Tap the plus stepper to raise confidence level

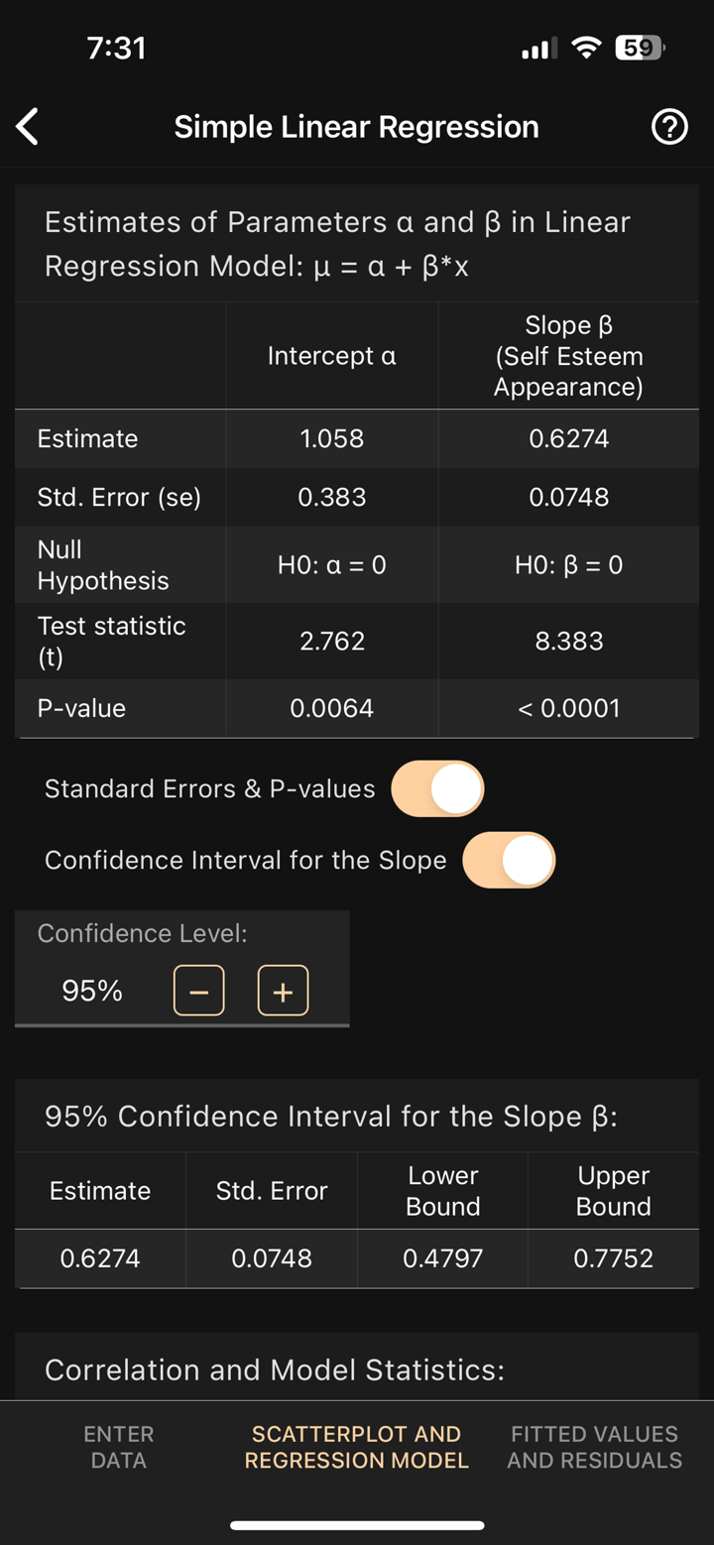pos(283,990)
